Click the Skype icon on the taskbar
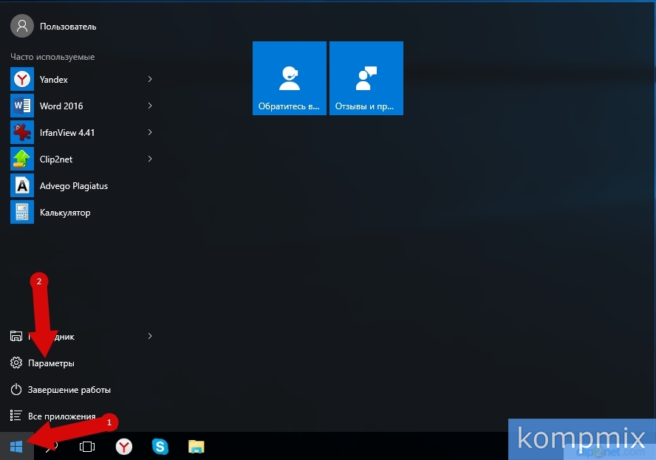Viewport: 656px width, 460px height. click(160, 447)
